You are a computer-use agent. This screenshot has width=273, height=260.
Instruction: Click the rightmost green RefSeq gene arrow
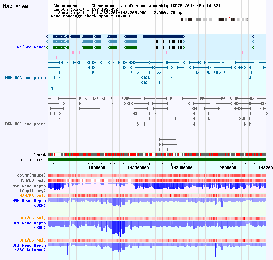253,47
